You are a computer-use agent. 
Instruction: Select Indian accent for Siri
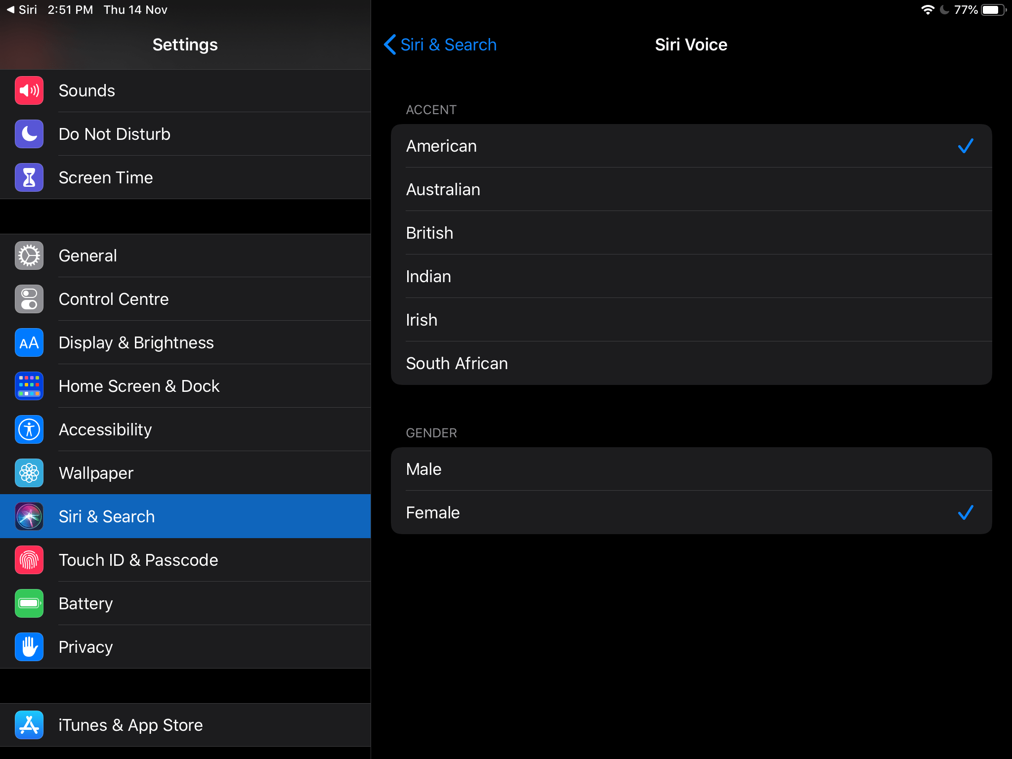click(691, 276)
